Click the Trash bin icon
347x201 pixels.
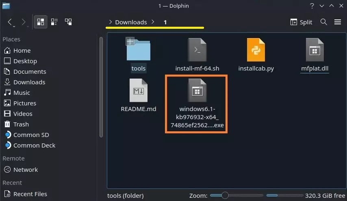tap(7, 124)
